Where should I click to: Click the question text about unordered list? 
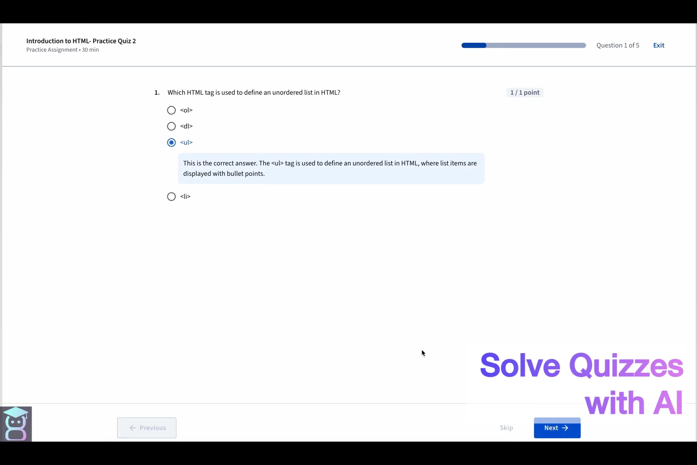[254, 93]
